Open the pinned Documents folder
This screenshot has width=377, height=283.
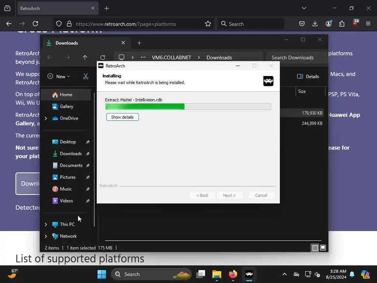click(71, 165)
